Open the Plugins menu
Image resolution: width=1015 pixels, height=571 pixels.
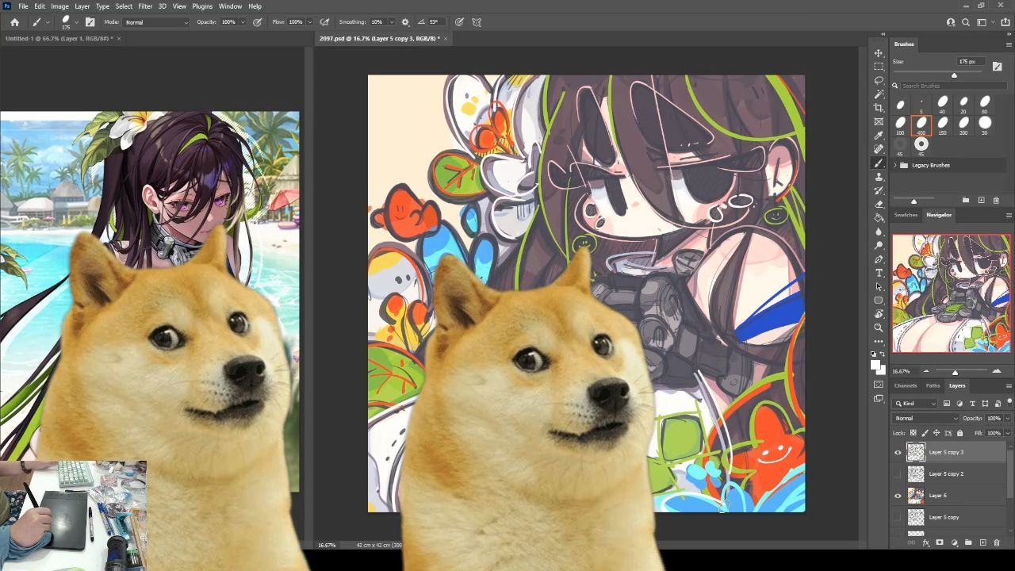202,6
